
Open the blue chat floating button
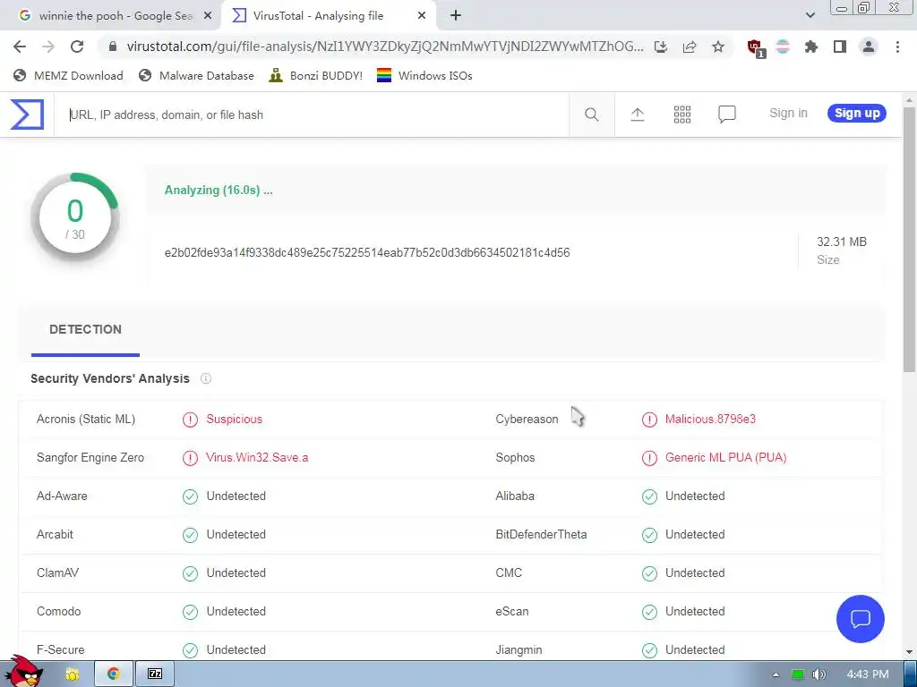click(x=861, y=619)
